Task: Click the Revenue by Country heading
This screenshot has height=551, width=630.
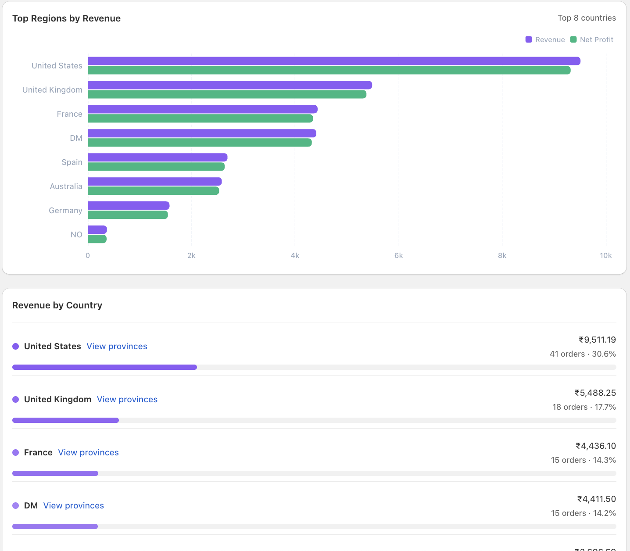Action: tap(57, 305)
